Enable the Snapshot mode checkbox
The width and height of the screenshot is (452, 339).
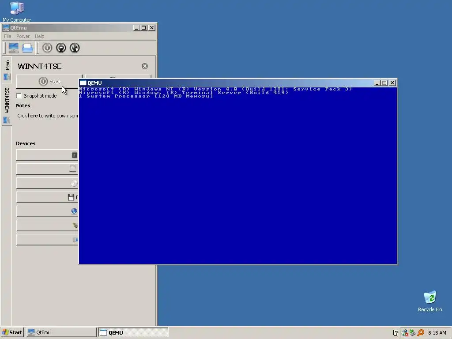(x=19, y=96)
